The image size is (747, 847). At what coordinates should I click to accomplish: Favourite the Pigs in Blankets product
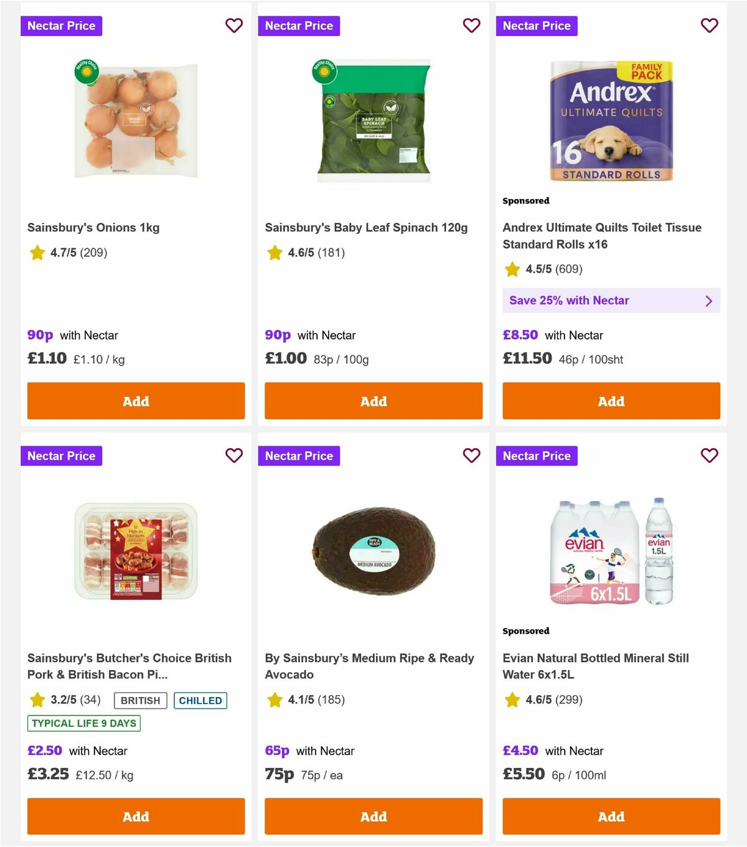(234, 456)
